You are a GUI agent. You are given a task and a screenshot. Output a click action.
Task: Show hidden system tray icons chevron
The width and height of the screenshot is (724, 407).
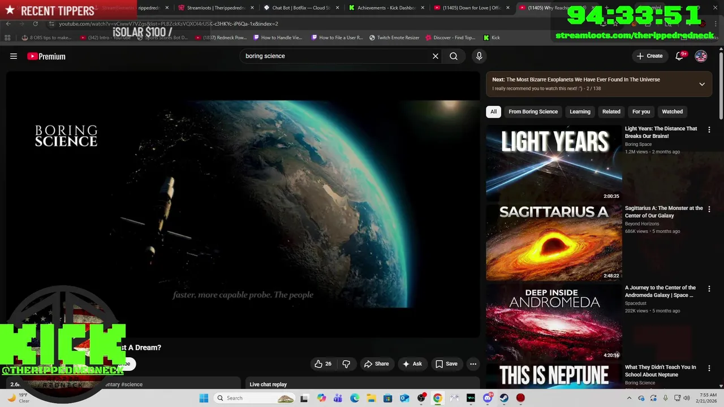point(629,398)
